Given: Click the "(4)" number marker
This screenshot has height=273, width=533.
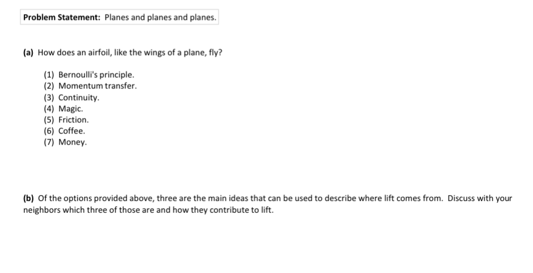Looking at the screenshot, I should point(49,108).
